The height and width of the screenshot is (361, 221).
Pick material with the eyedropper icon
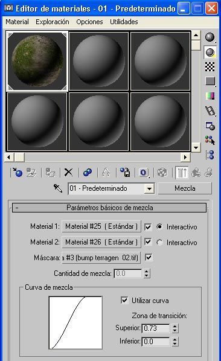coord(58,188)
